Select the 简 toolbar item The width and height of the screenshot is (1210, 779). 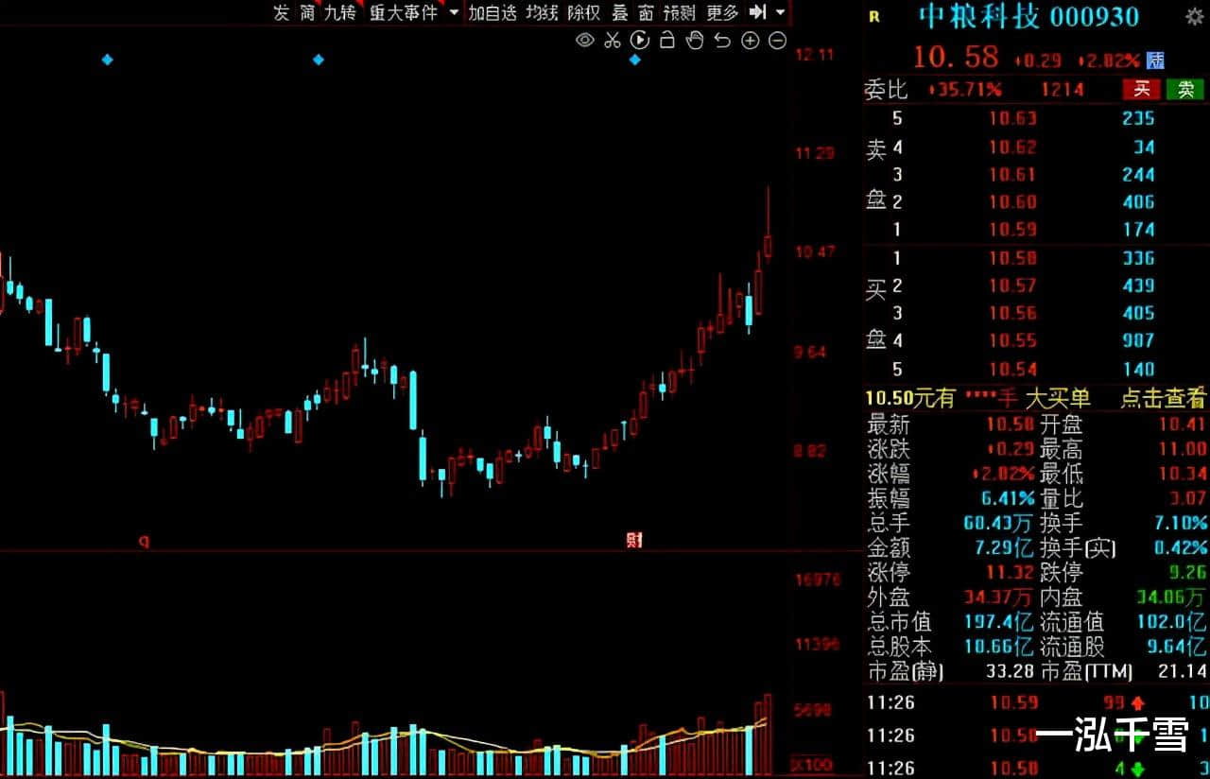point(307,12)
